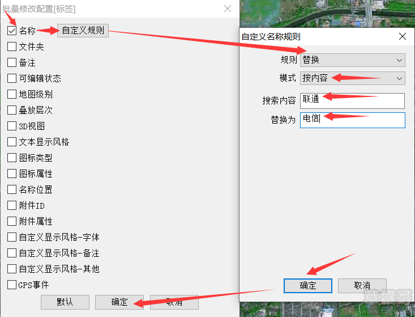The height and width of the screenshot is (317, 415).
Task: Check the 附件属性 checkbox
Action: (x=12, y=221)
